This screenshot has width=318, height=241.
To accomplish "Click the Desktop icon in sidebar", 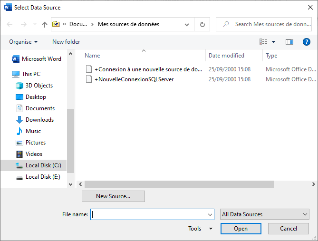I will pos(19,97).
